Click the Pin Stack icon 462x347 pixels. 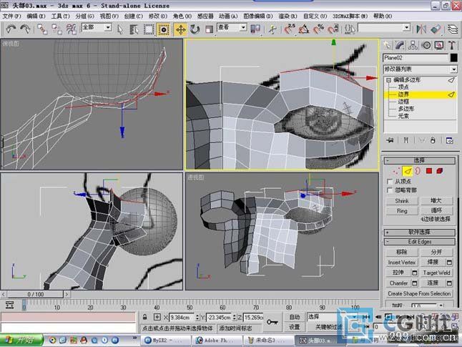point(390,140)
